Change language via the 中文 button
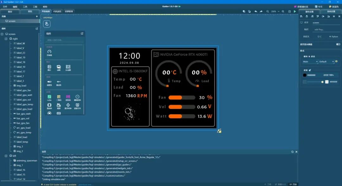The width and height of the screenshot is (342, 186). tap(319, 7)
